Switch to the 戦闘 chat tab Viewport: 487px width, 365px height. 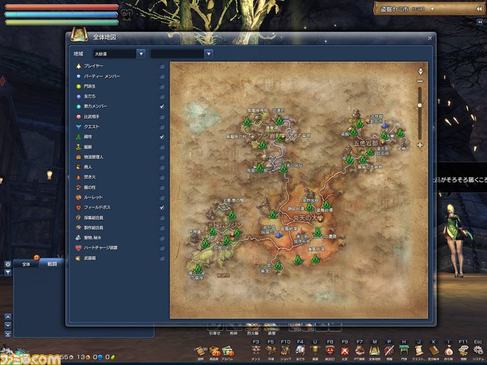pyautogui.click(x=53, y=264)
